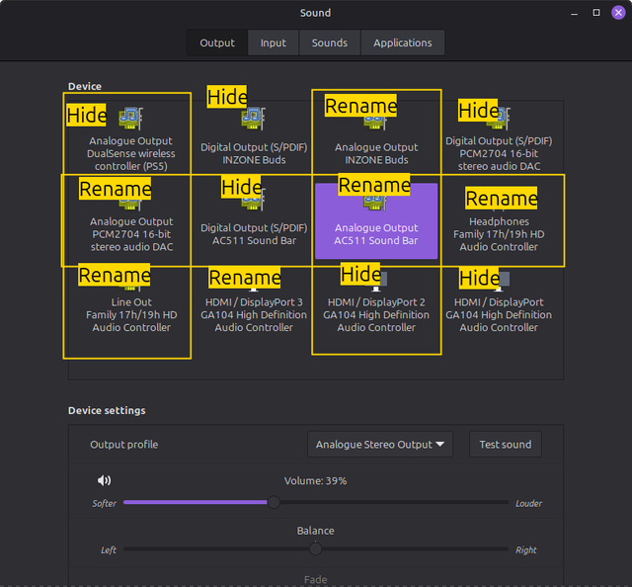The width and height of the screenshot is (632, 587).
Task: Pick Digital Output (S/PDIF) PCM2704 DAC device
Action: pos(499,139)
